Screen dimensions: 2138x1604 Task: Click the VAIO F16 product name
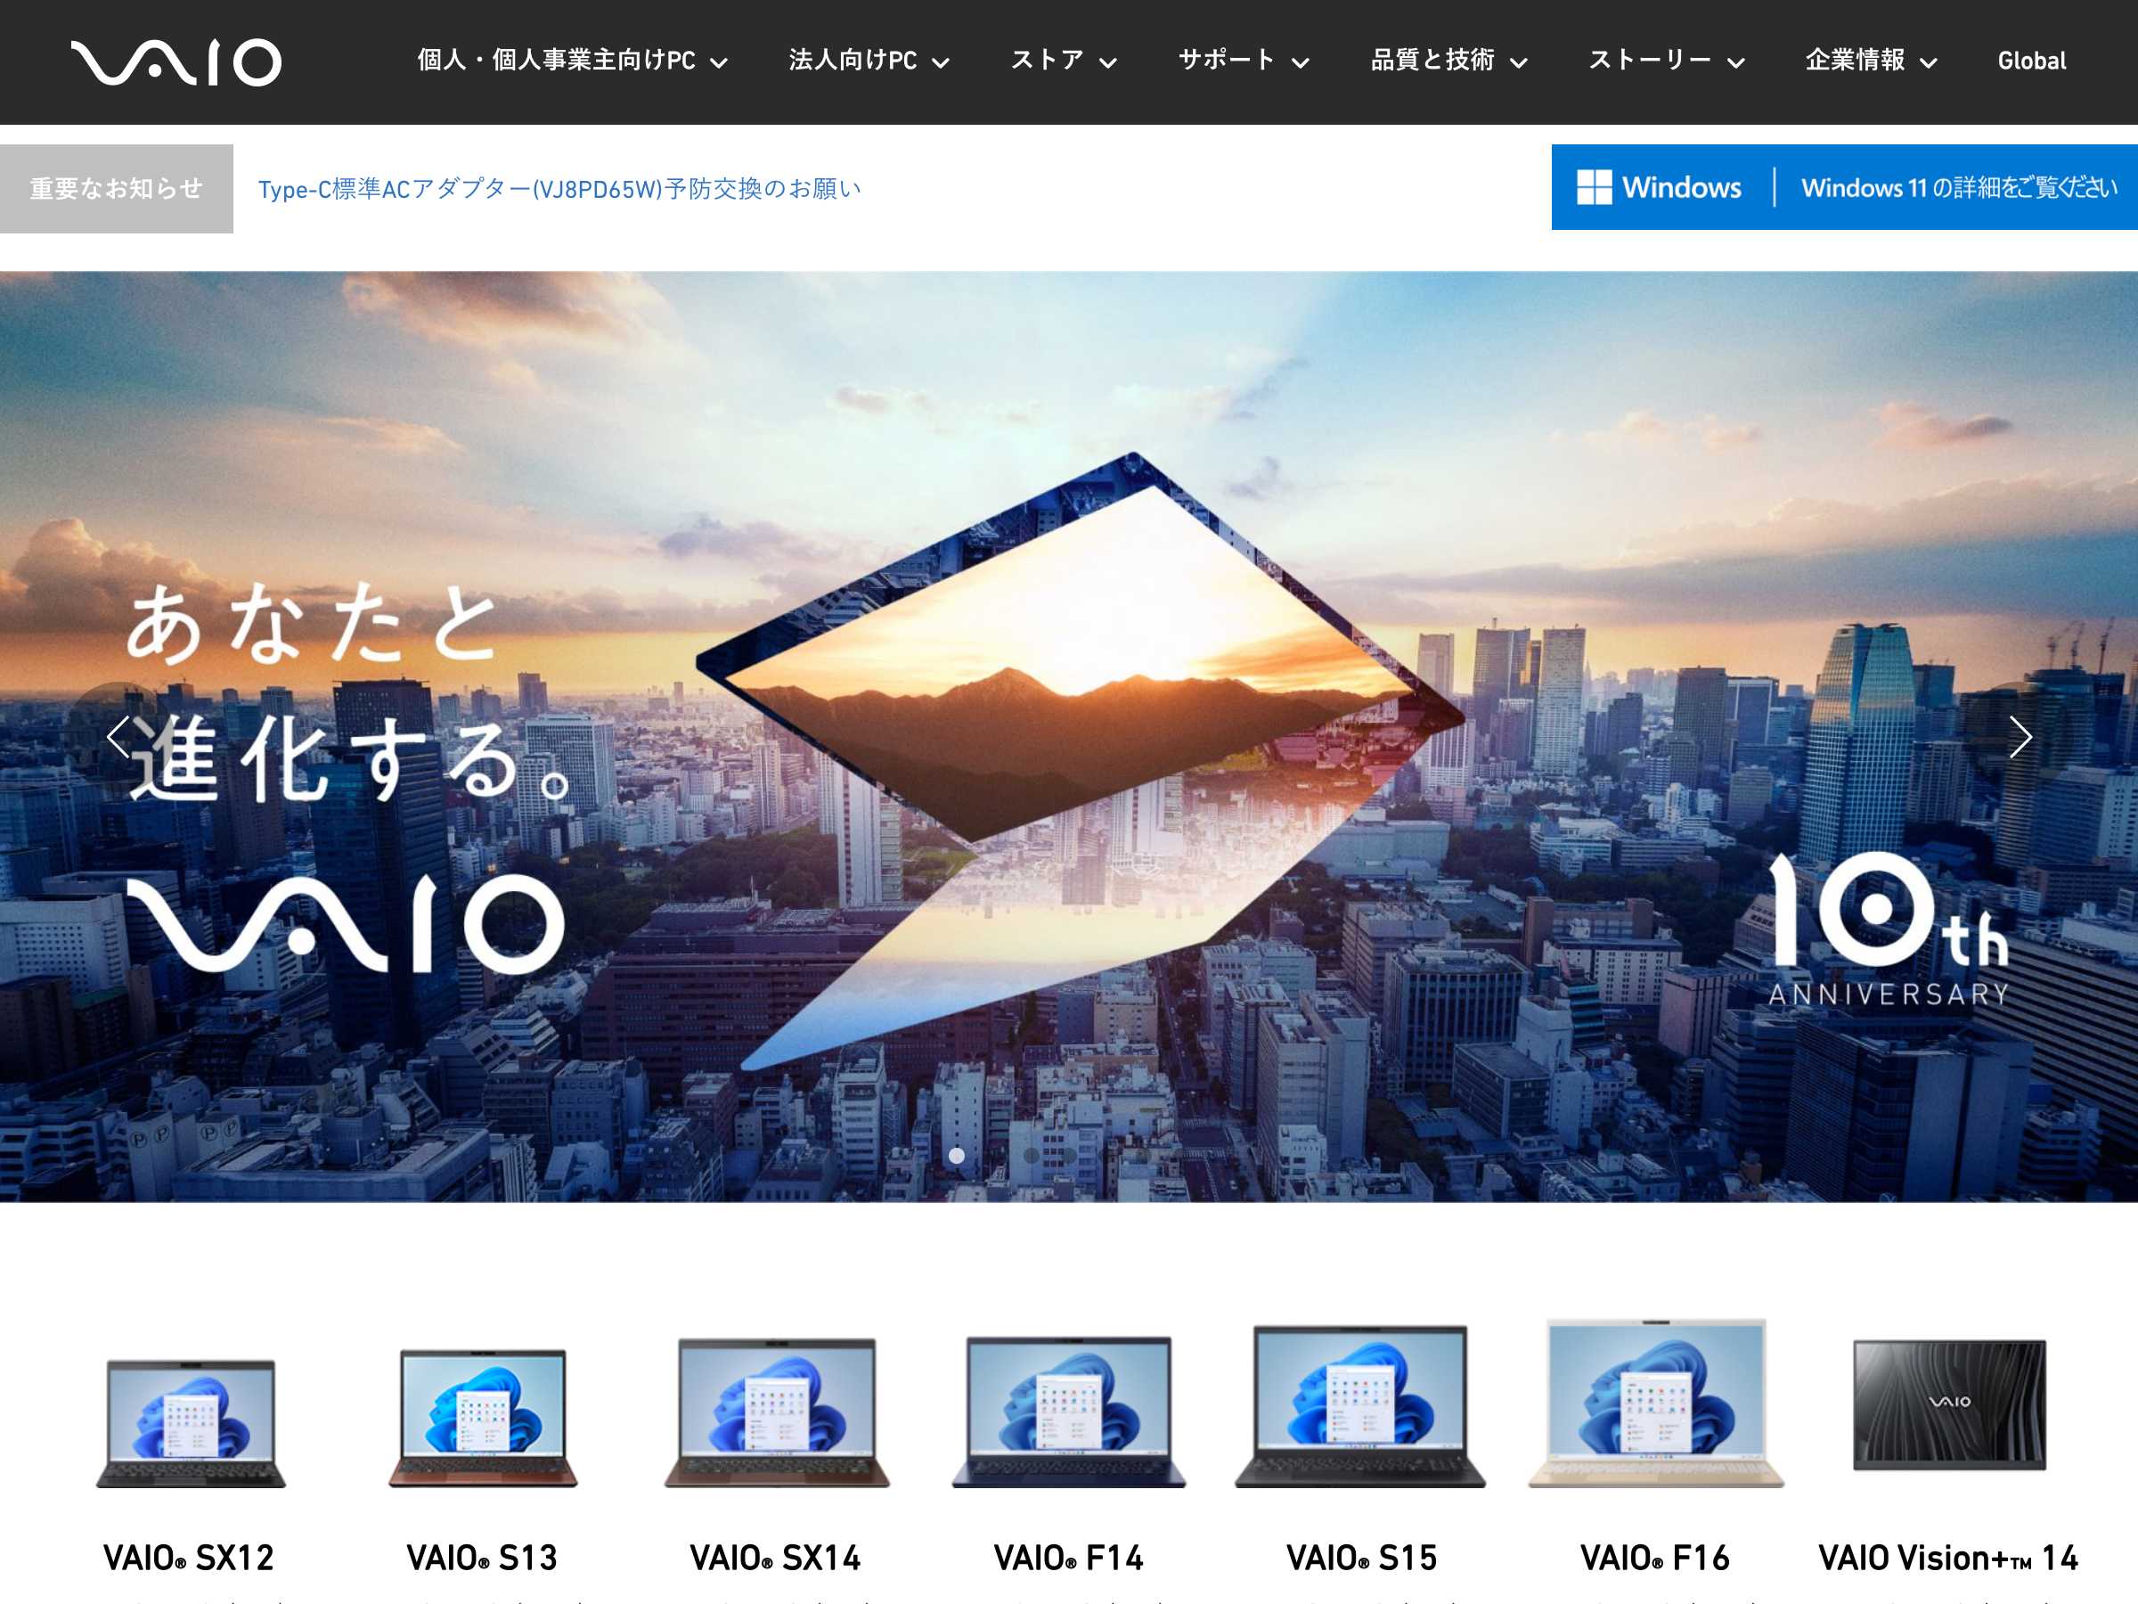[x=1655, y=1558]
